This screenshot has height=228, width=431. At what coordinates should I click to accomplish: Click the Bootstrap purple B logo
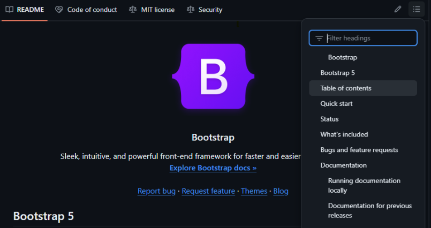(x=213, y=77)
